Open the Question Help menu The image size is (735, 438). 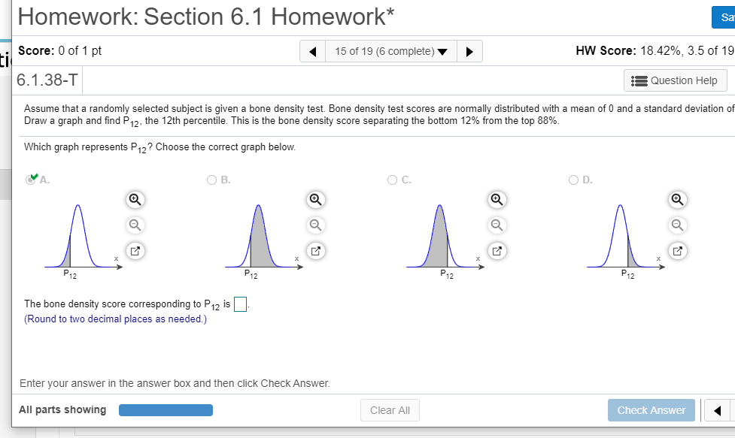tap(675, 81)
